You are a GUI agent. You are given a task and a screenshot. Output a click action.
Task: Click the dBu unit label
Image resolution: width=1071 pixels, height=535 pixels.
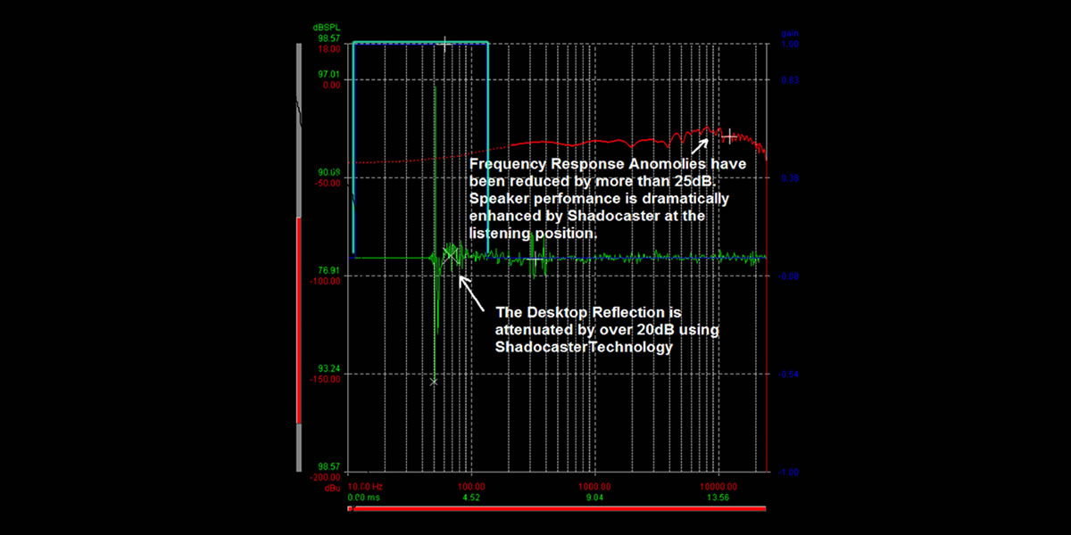(333, 488)
